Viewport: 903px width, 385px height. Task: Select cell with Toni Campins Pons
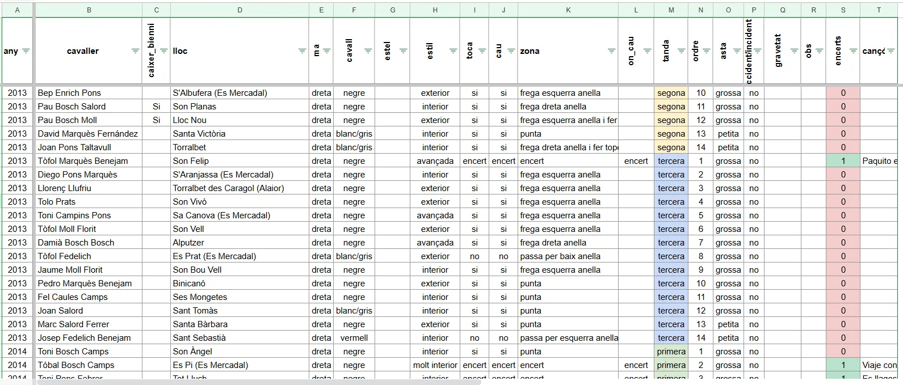pos(89,215)
